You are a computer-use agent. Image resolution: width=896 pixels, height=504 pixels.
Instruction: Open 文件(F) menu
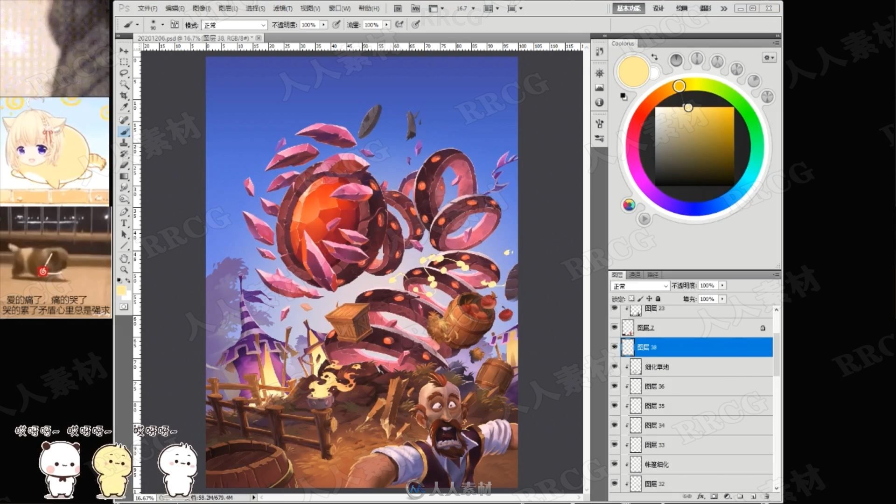[147, 8]
